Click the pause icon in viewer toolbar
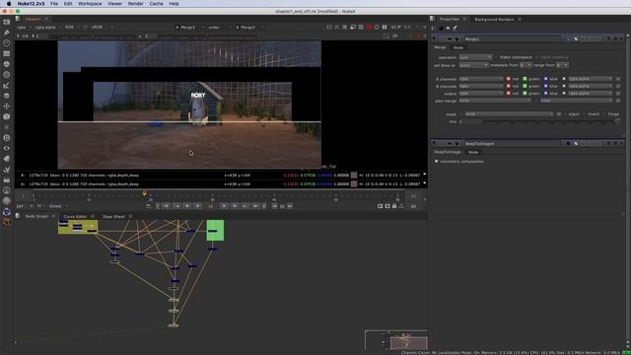 click(x=385, y=27)
